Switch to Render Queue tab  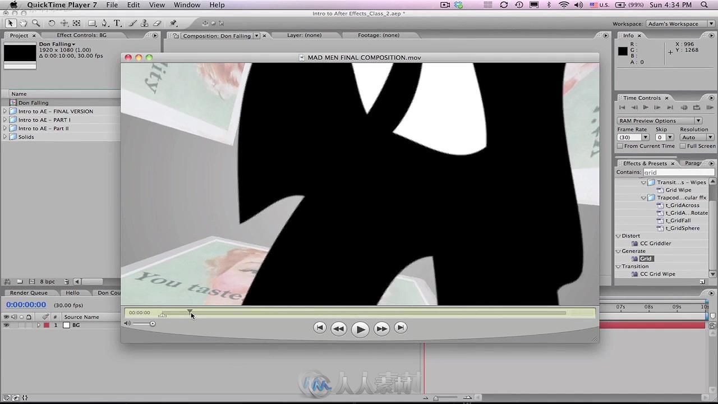click(x=29, y=293)
